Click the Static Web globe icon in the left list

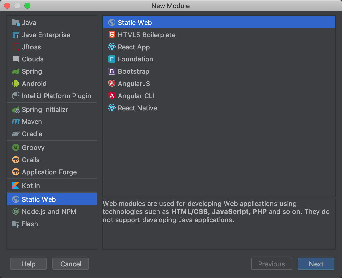(x=16, y=199)
